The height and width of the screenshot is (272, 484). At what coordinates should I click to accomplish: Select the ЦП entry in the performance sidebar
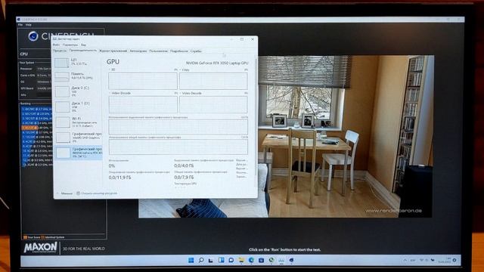tap(78, 62)
